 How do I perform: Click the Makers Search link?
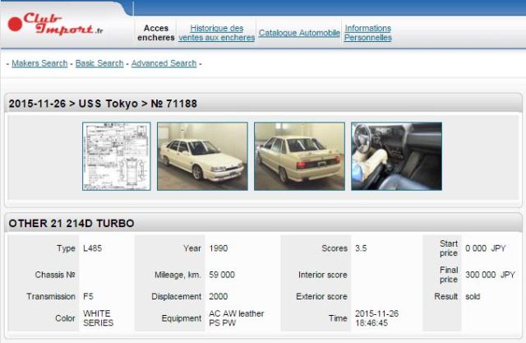tap(39, 63)
